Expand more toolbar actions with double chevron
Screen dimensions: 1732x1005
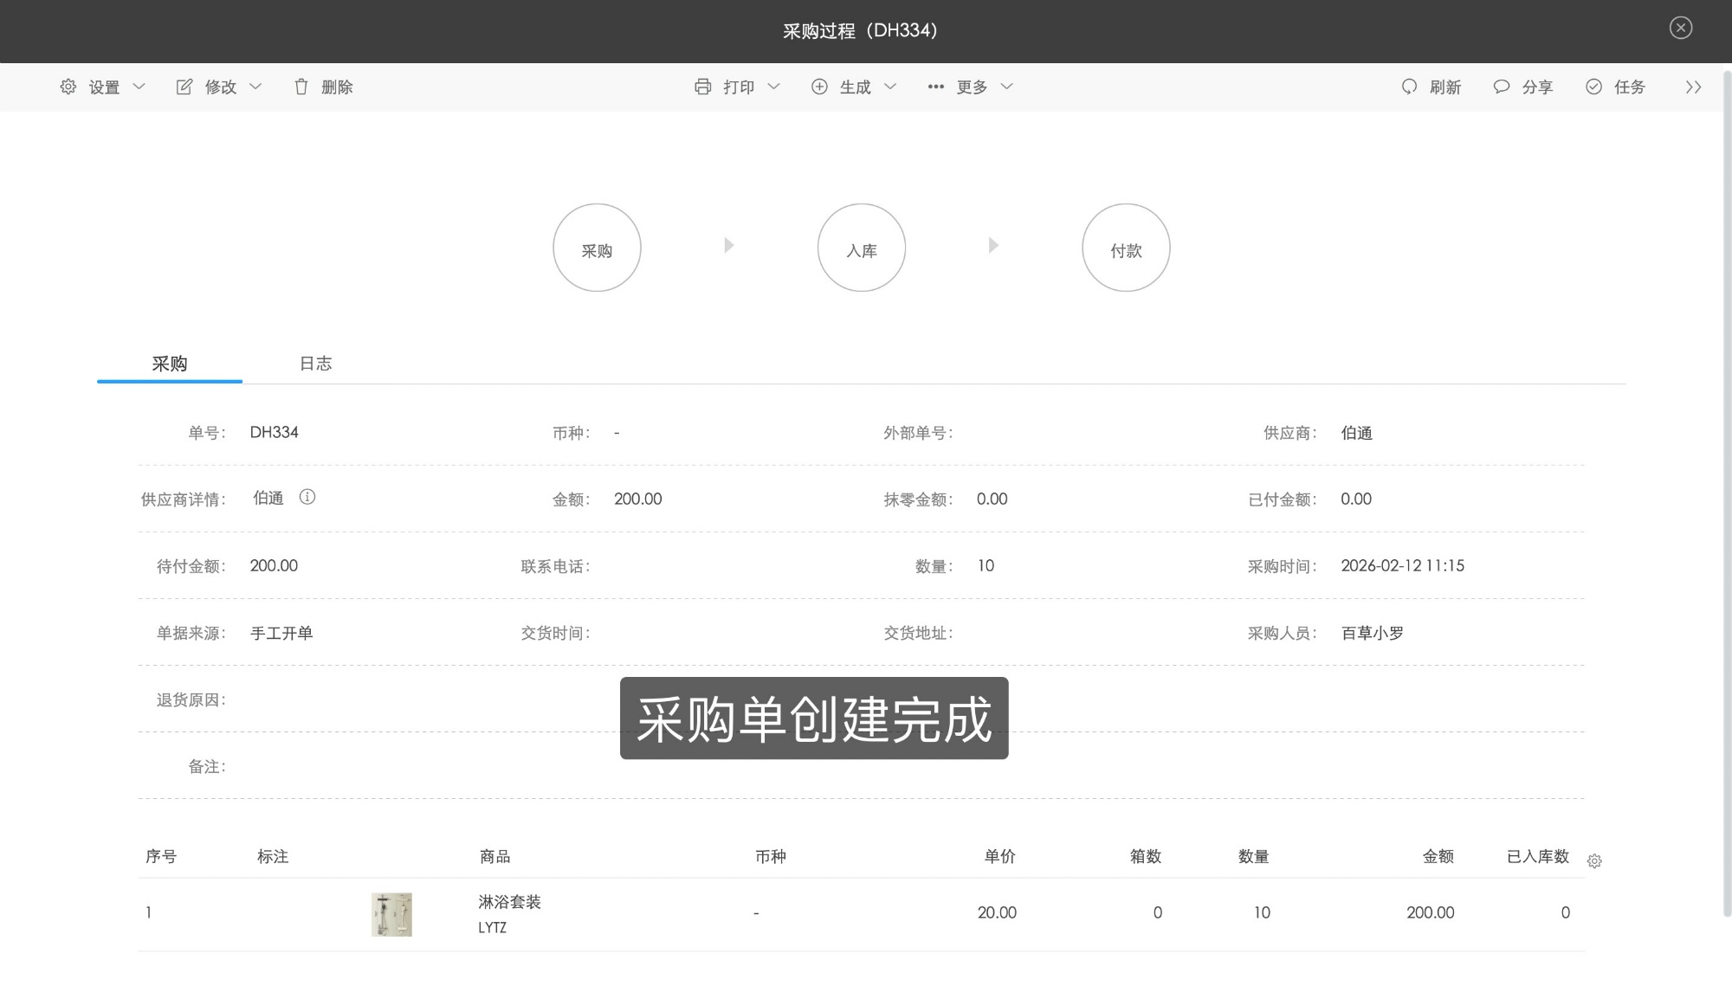[1694, 87]
